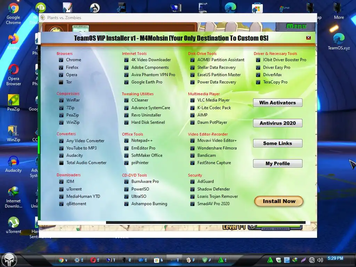The image size is (356, 267).
Task: Click the Wondershare Filmora label
Action: click(217, 148)
